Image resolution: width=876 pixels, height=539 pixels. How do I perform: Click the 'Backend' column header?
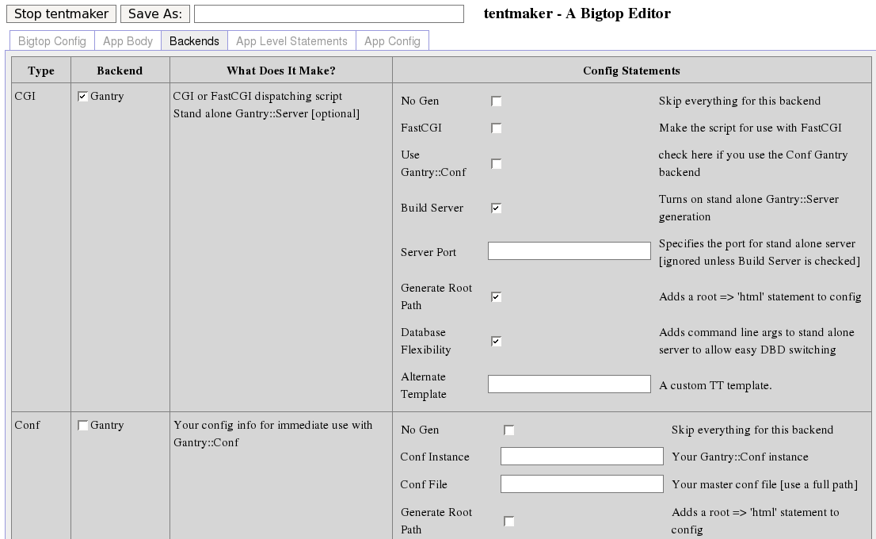[120, 71]
